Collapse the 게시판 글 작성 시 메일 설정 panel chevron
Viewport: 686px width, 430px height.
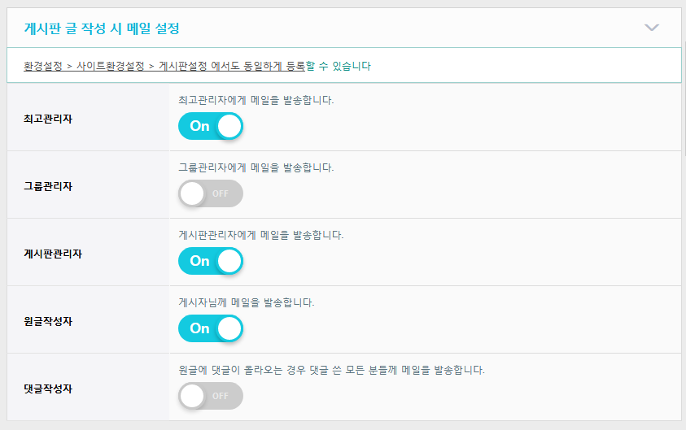[x=651, y=28]
